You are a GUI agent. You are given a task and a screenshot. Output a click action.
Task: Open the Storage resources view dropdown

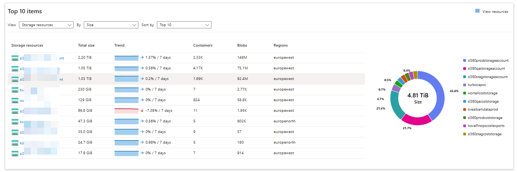point(46,25)
